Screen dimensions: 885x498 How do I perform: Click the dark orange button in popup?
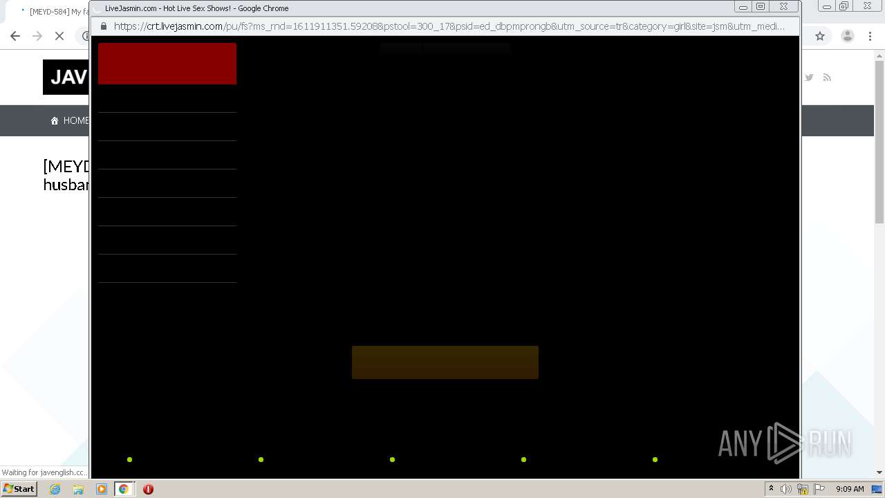(445, 362)
